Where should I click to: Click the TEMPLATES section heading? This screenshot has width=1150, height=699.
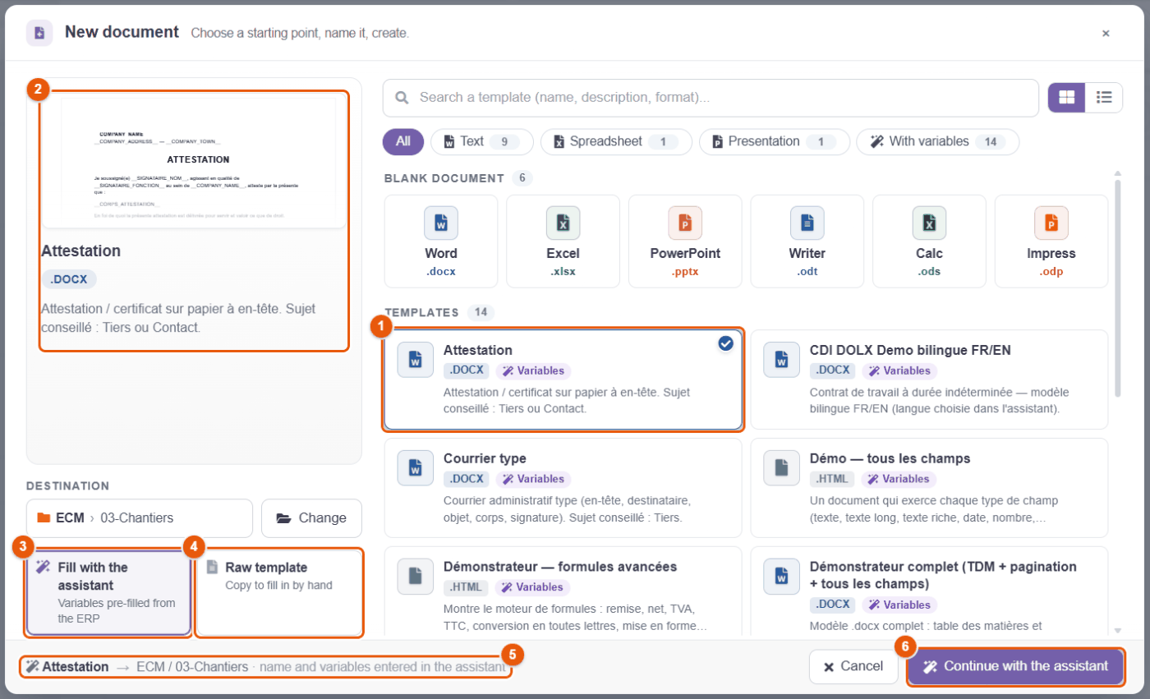421,313
